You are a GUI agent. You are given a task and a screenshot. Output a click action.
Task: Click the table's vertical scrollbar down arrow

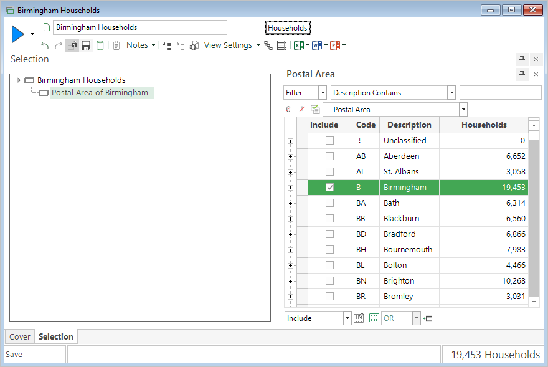coord(534,302)
